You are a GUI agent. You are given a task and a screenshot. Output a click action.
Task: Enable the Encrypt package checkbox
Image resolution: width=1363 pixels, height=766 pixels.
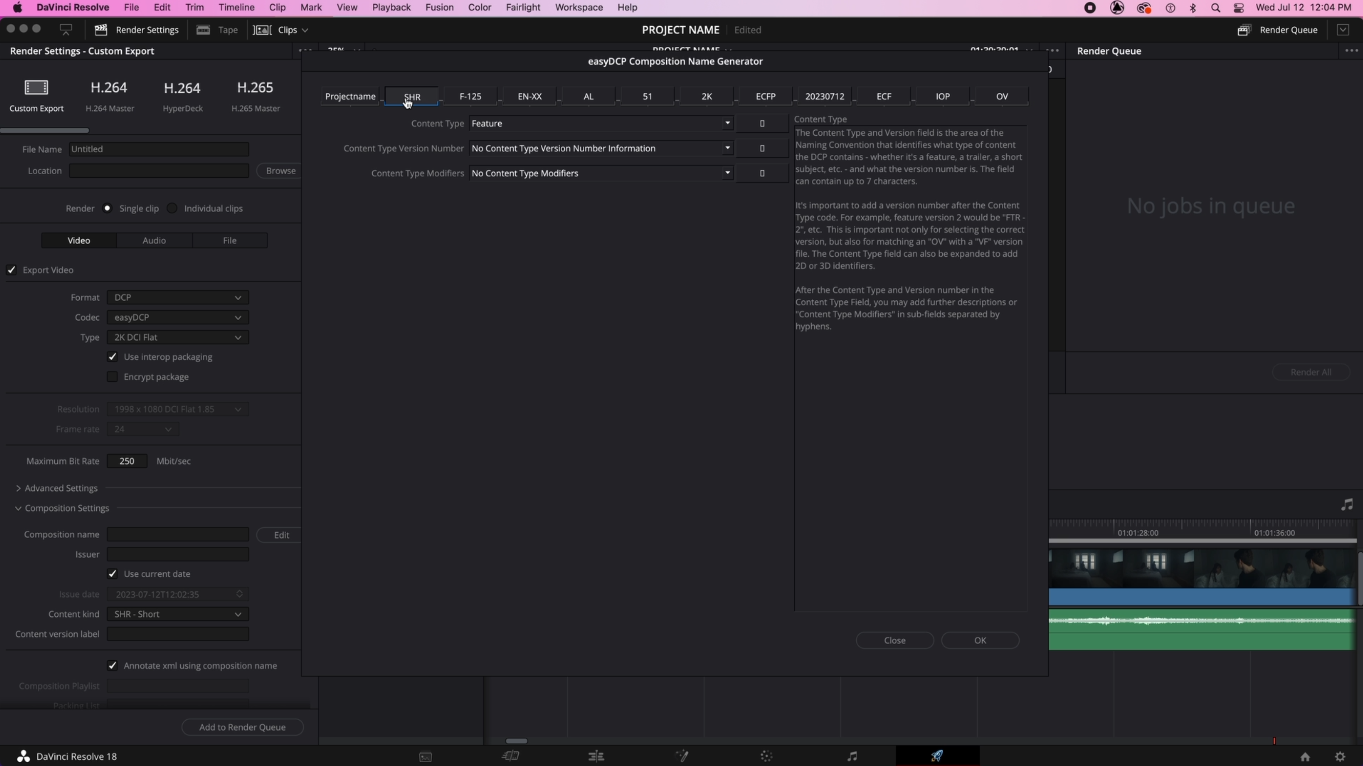(x=112, y=377)
